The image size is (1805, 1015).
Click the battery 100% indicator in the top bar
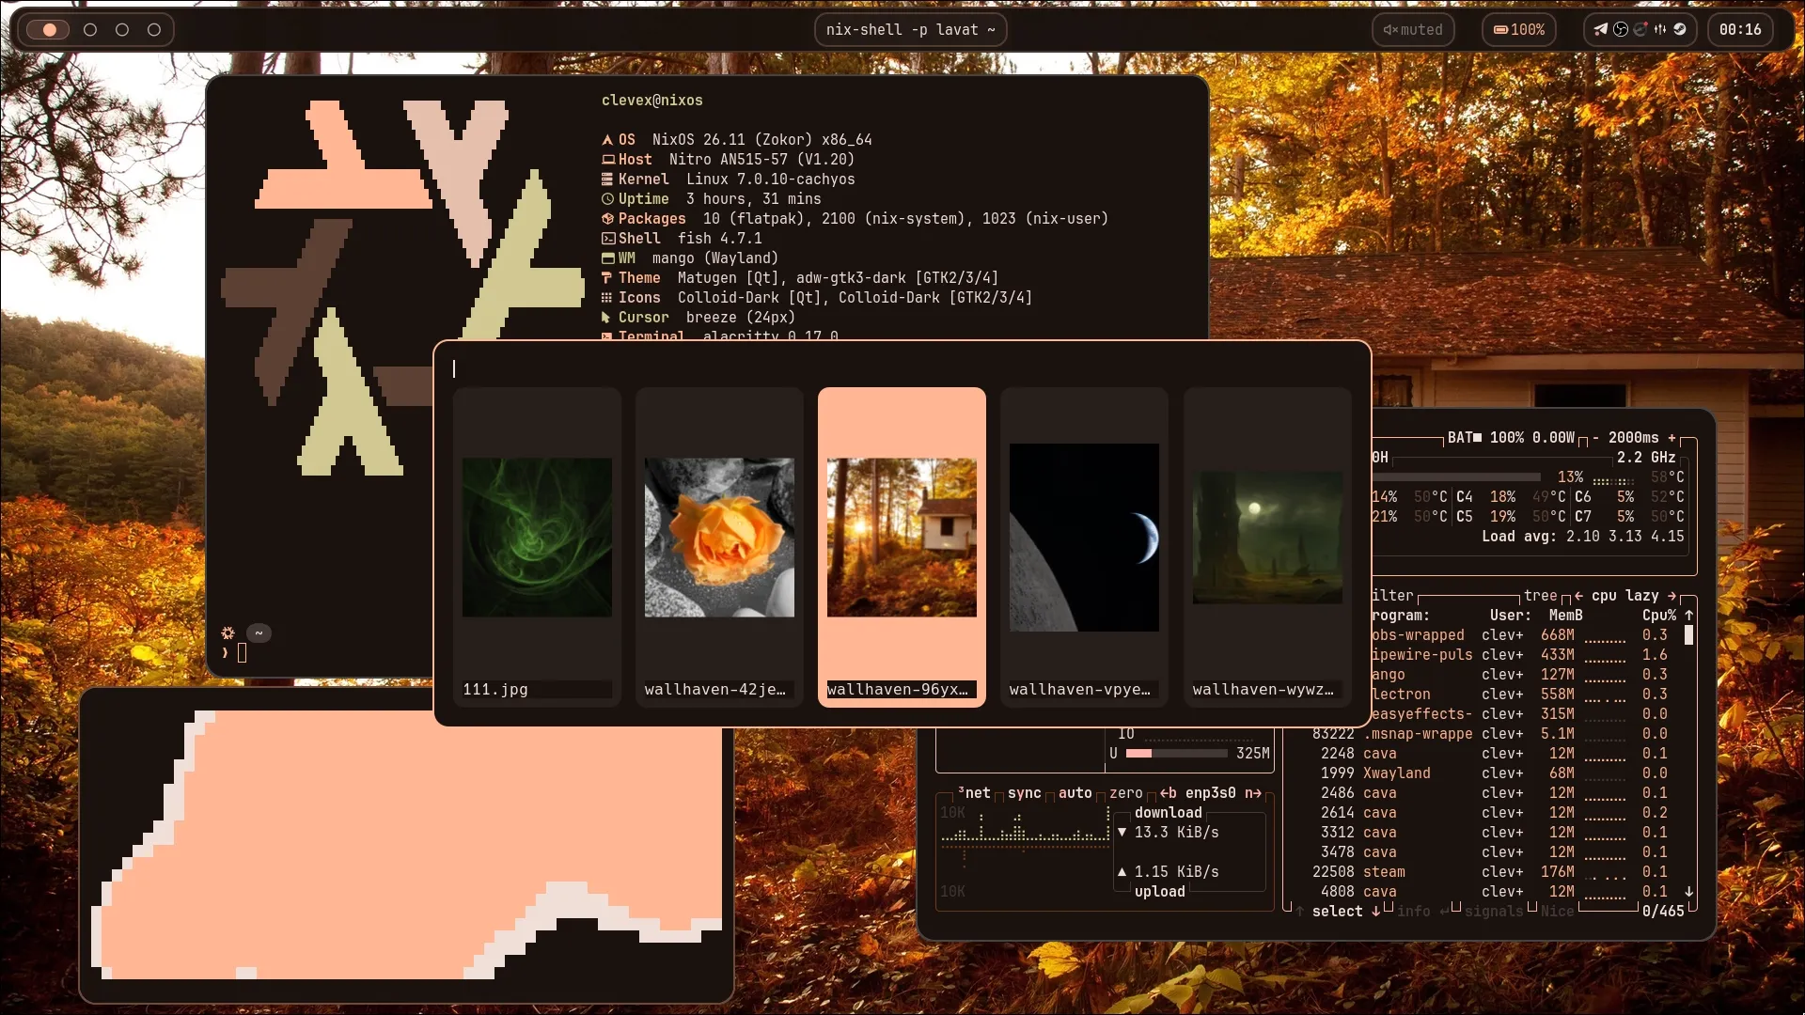1519,30
